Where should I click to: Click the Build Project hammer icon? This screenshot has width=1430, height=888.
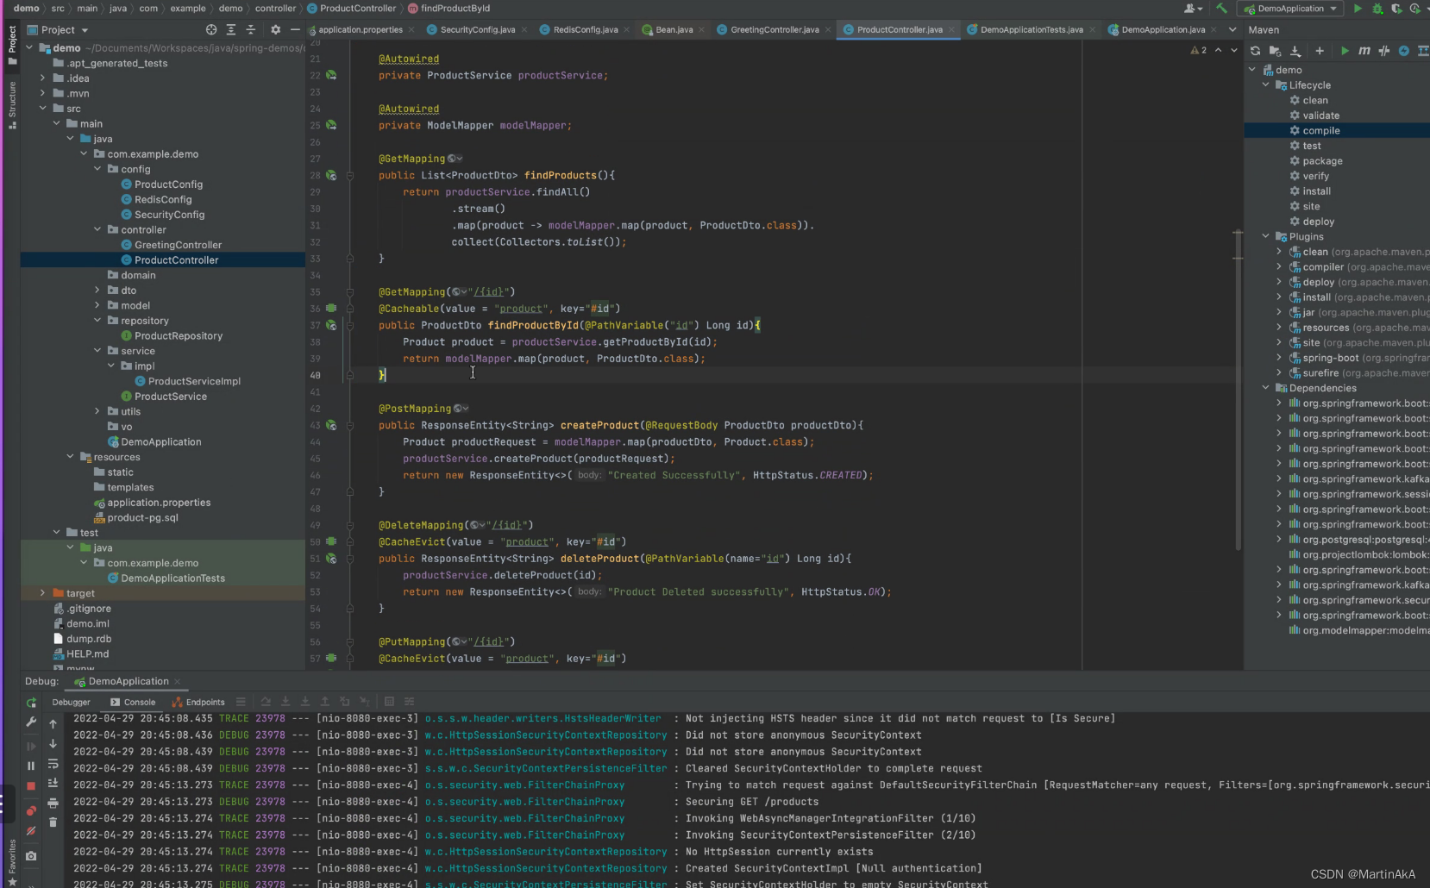(x=1221, y=9)
